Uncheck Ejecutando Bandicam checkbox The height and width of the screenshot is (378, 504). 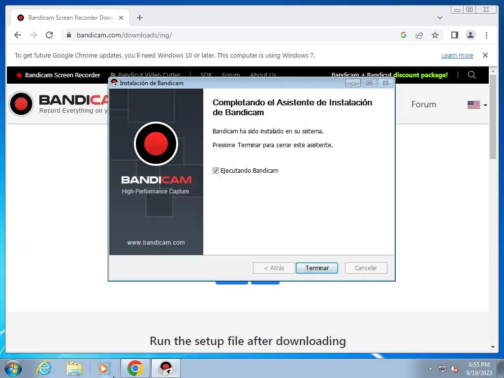tap(216, 171)
